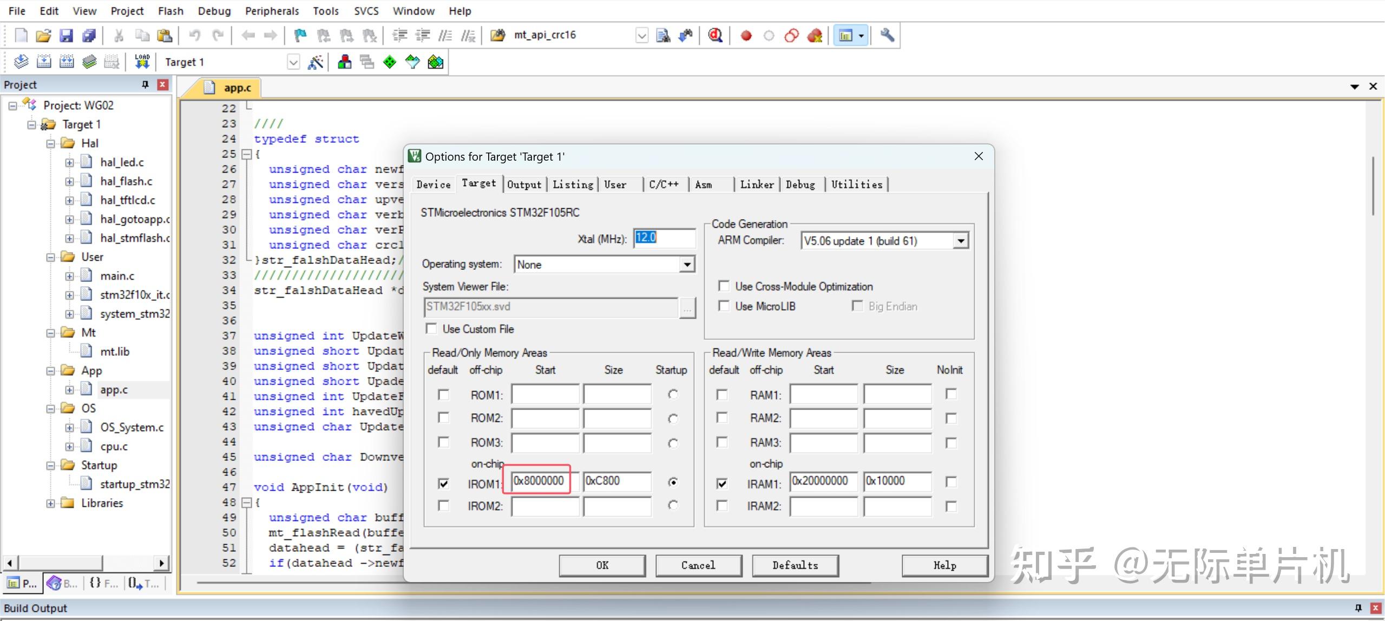Image resolution: width=1385 pixels, height=621 pixels.
Task: Open the Operating system dropdown
Action: coord(687,265)
